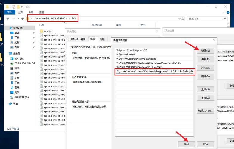Click the 新建(N) button in edit dialog
This screenshot has width=234, height=149.
tap(205, 51)
